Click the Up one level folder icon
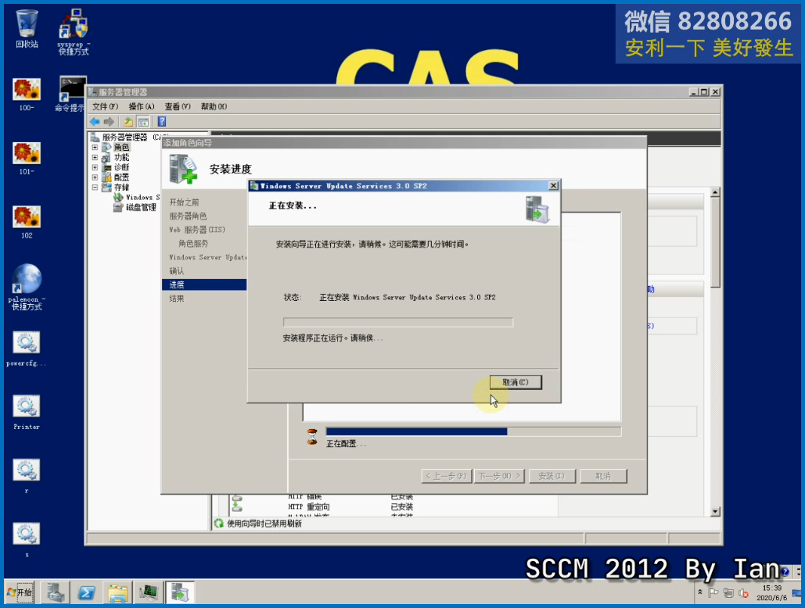 pyautogui.click(x=128, y=121)
